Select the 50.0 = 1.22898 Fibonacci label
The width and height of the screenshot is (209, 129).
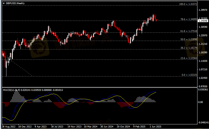tap(189, 39)
